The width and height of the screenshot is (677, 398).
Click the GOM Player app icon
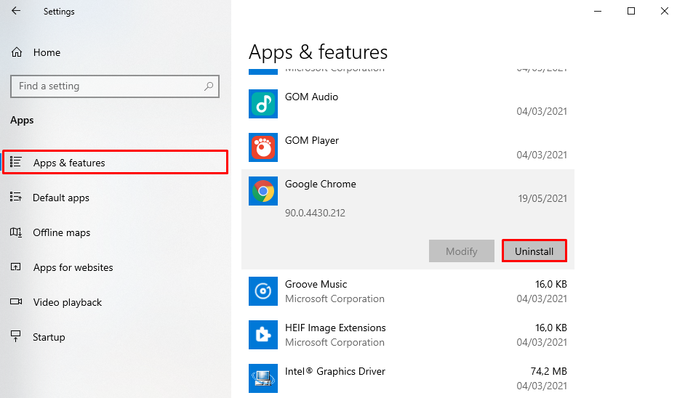[x=263, y=147]
